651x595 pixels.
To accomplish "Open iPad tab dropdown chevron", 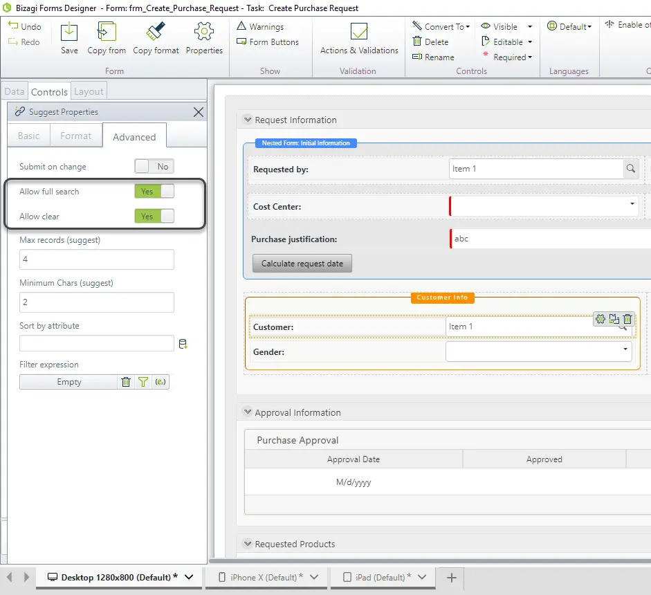I will pyautogui.click(x=422, y=577).
